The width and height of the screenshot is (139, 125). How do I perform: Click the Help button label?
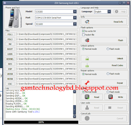click(x=123, y=11)
